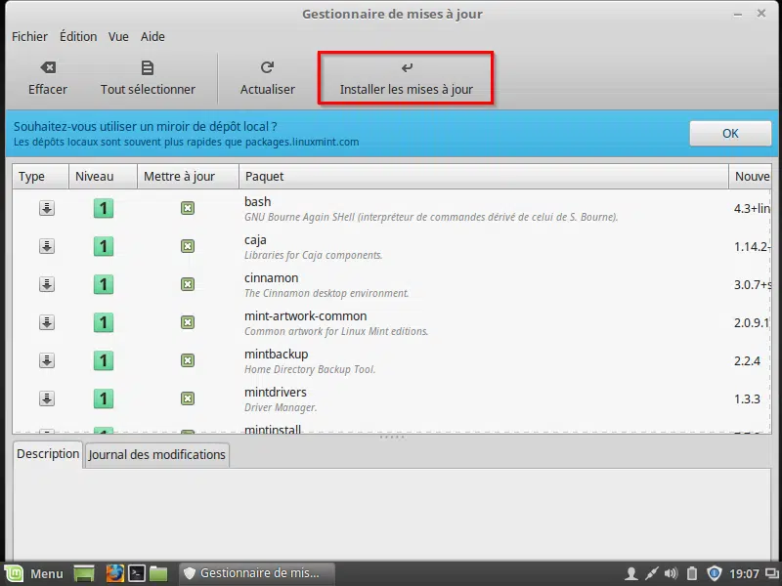The height and width of the screenshot is (586, 782).
Task: Open the Édition menu
Action: point(78,36)
